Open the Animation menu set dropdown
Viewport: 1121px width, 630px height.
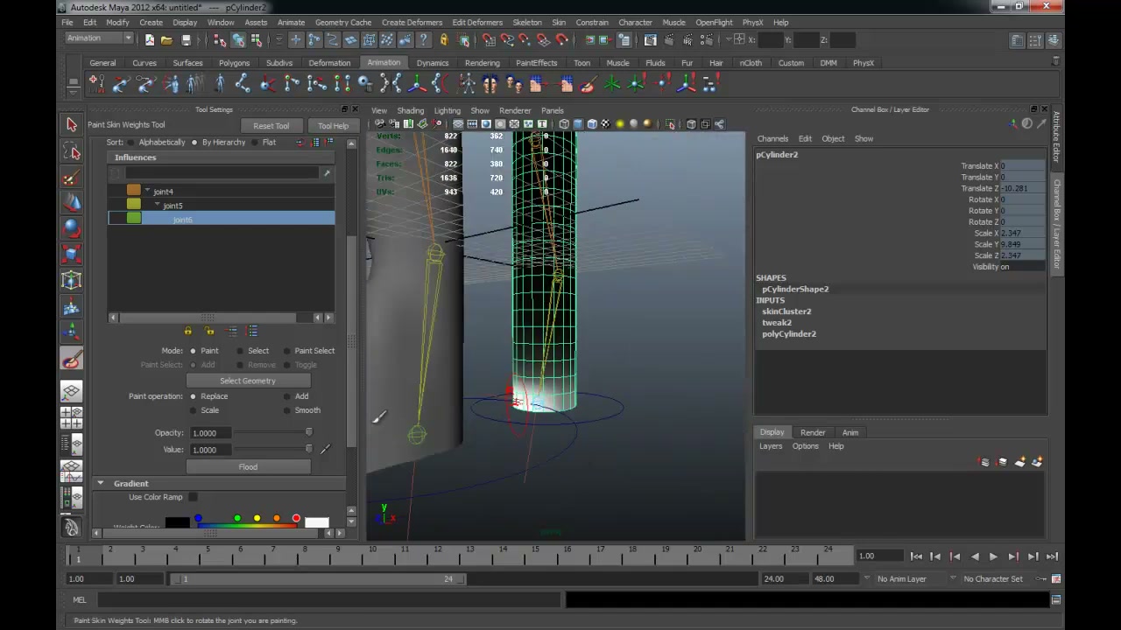tap(99, 38)
